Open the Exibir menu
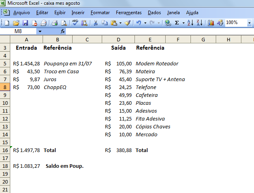This screenshot has height=193, width=254. point(60,13)
